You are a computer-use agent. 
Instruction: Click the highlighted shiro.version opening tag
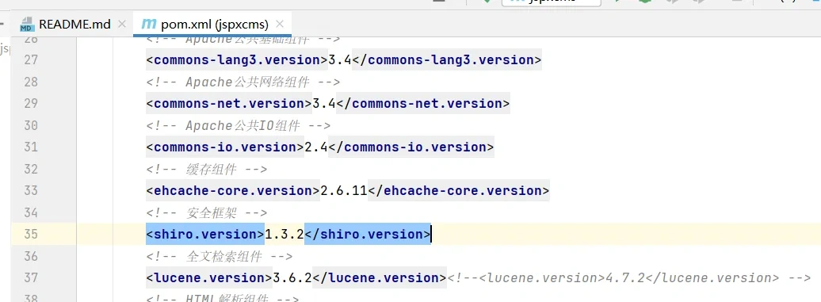(x=205, y=234)
